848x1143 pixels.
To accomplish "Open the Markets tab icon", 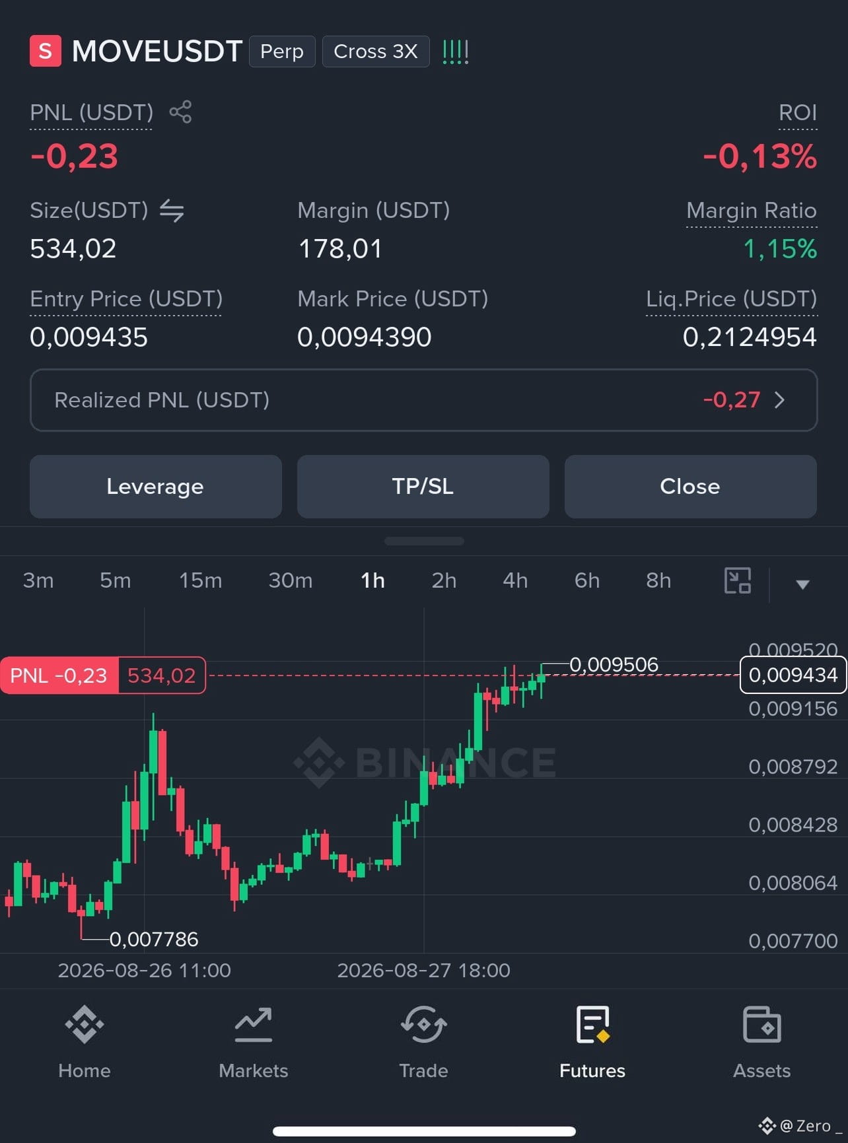I will [254, 1025].
